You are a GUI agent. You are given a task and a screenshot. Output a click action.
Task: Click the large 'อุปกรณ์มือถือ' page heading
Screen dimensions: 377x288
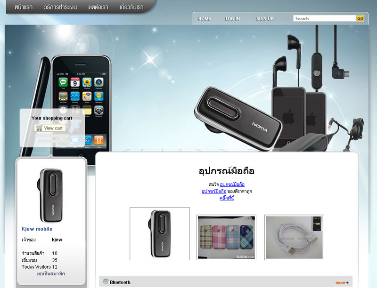tap(227, 171)
